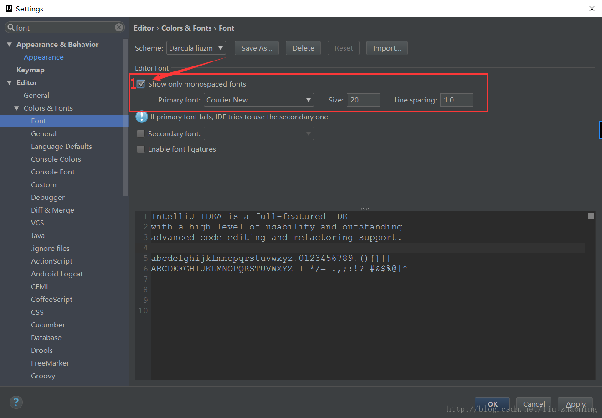Click the settings tree vertical scrollbar
The height and width of the screenshot is (418, 602).
[x=126, y=117]
